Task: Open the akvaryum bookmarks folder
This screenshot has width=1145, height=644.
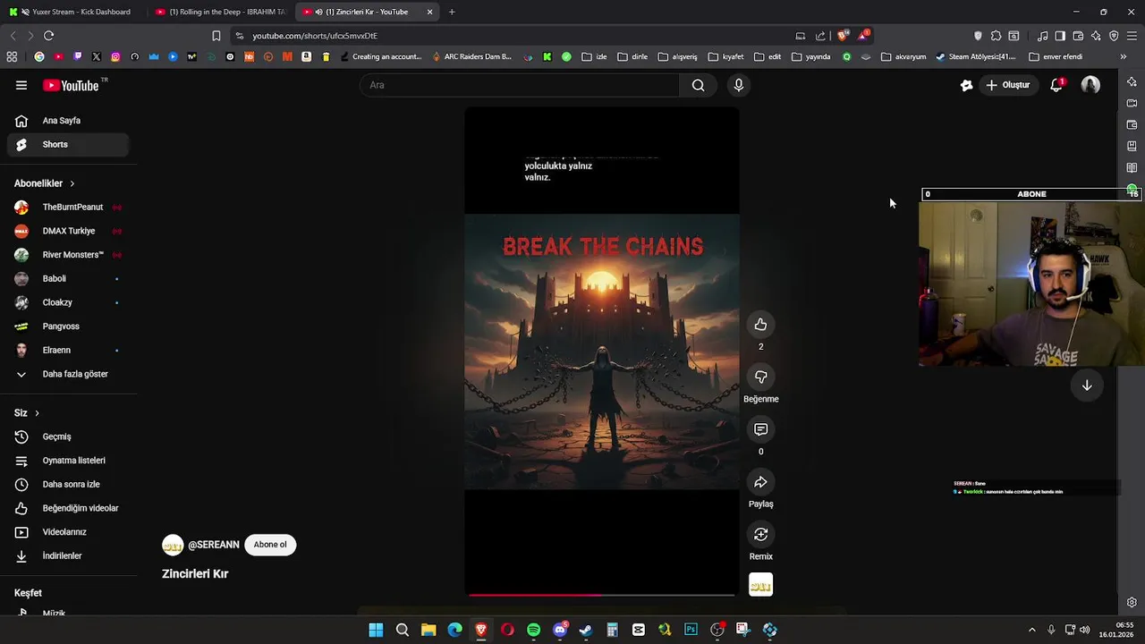Action: pos(903,56)
